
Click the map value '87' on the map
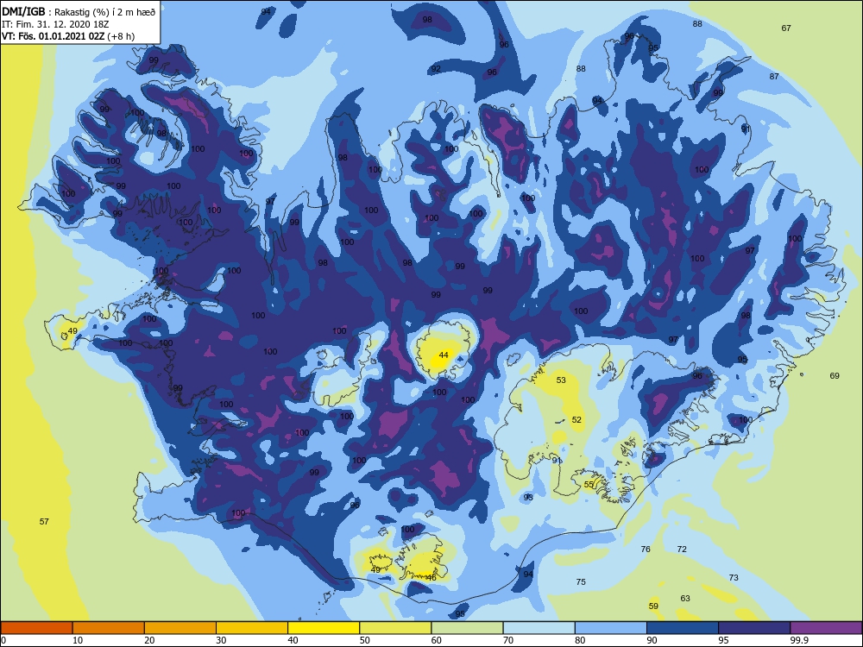(774, 77)
